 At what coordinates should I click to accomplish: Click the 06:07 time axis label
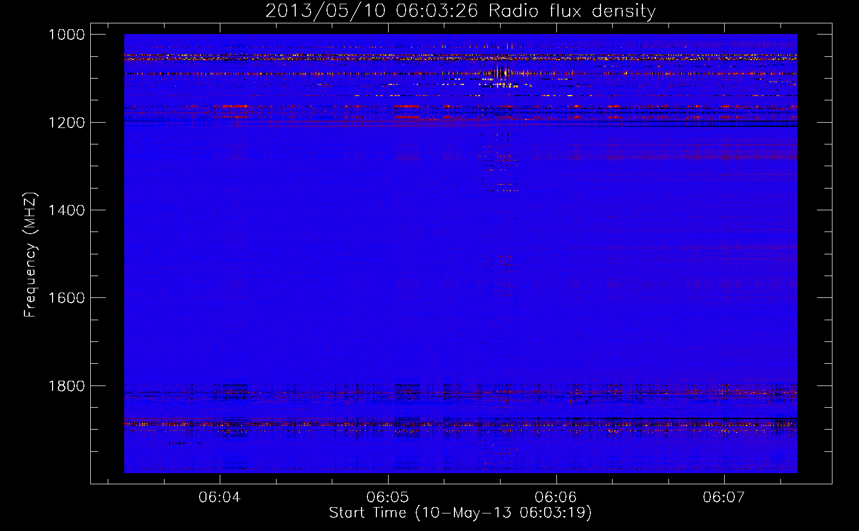[724, 498]
